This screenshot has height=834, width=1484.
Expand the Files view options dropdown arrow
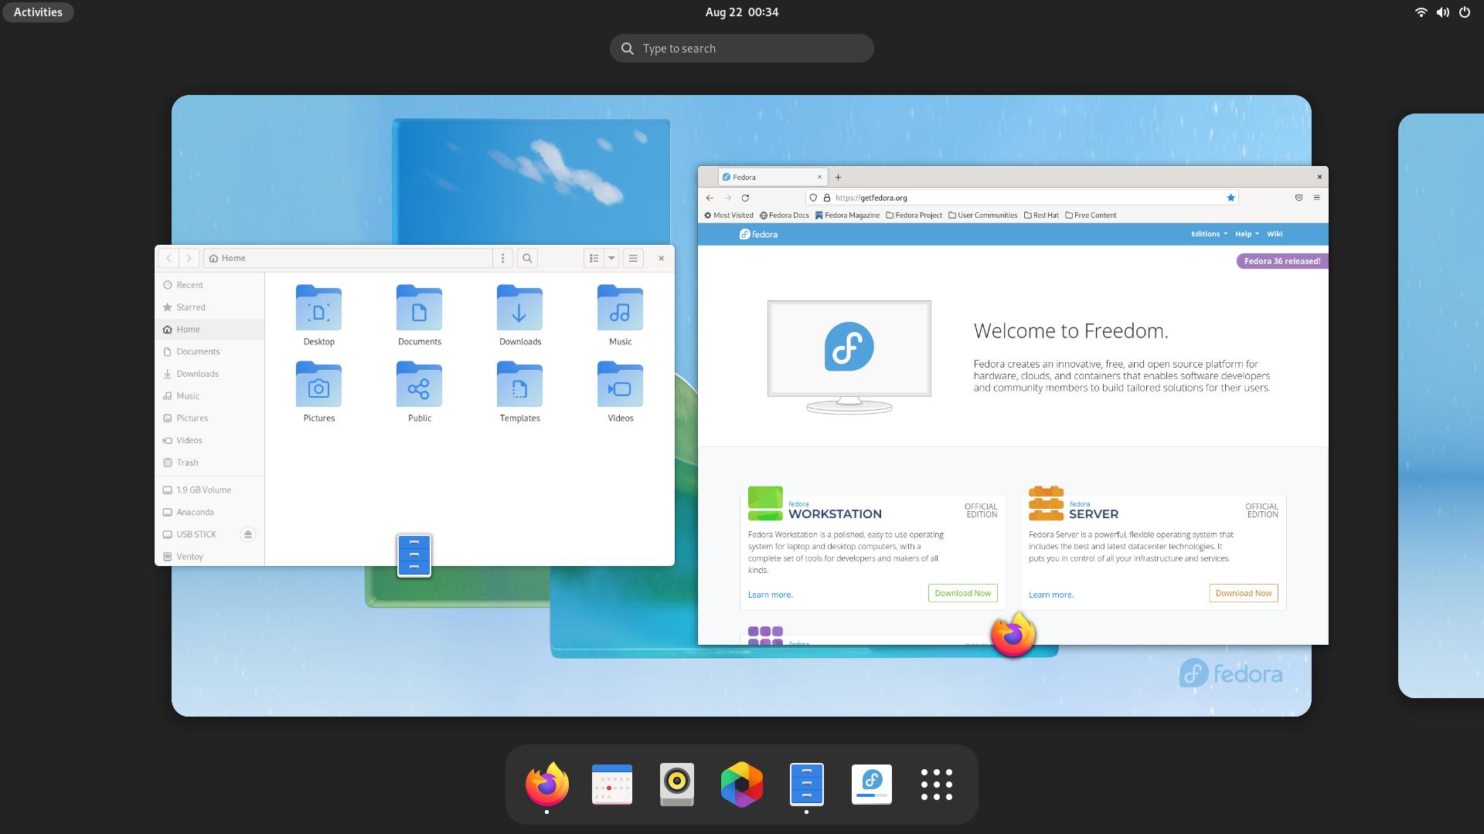tap(611, 258)
